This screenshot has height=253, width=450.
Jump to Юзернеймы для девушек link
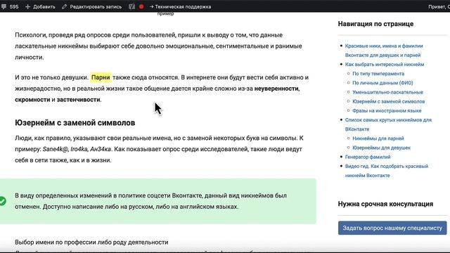pyautogui.click(x=381, y=148)
